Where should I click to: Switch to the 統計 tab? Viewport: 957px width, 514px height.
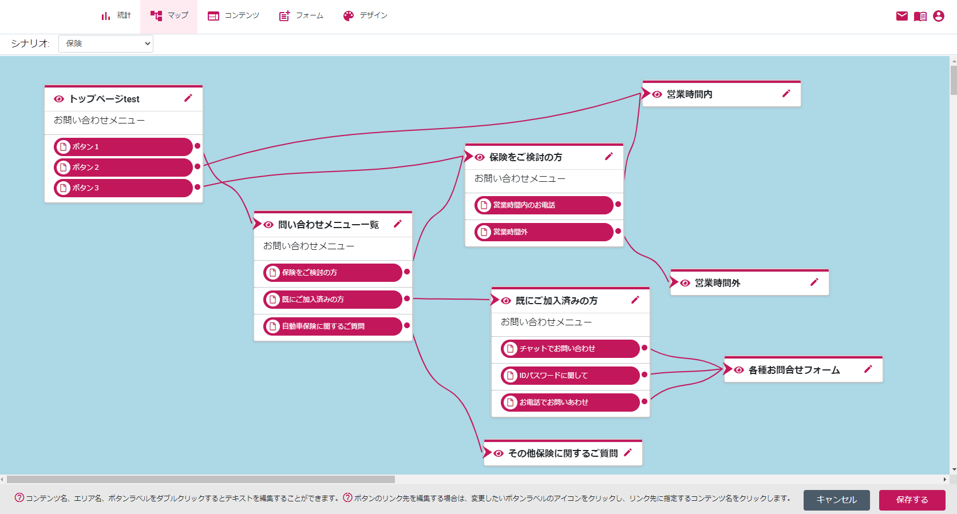click(x=116, y=16)
